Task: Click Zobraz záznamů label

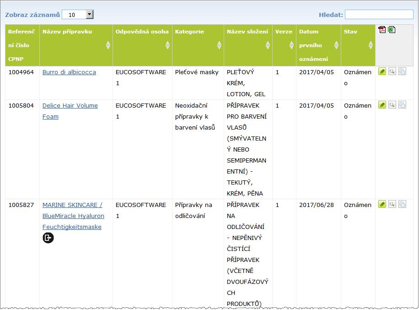Action: click(x=32, y=15)
